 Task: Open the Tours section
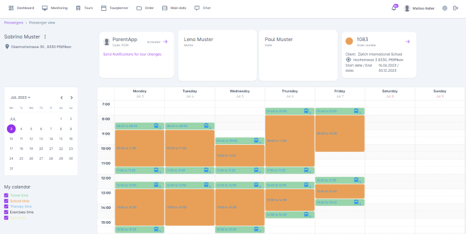click(85, 8)
